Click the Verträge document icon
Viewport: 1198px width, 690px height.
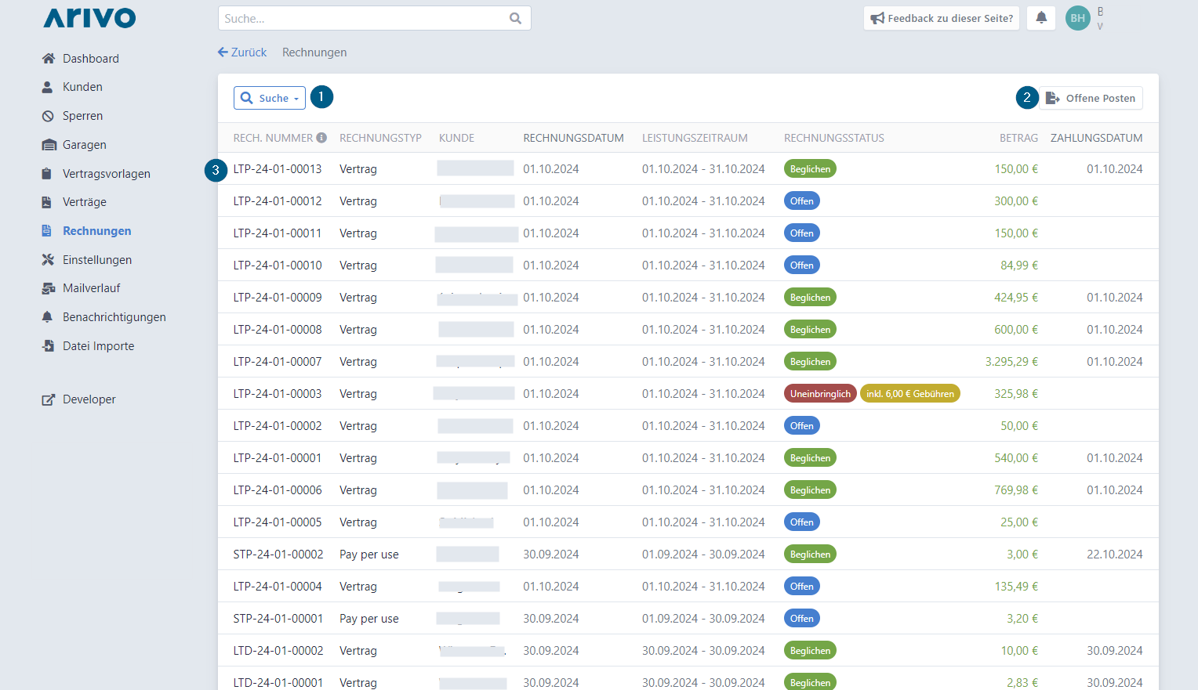tap(47, 202)
